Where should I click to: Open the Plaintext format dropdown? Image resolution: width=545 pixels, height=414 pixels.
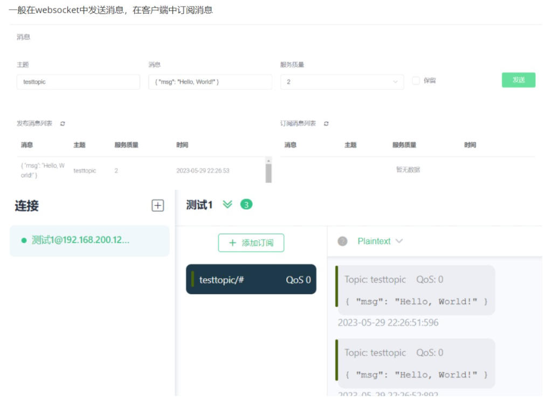pos(380,241)
